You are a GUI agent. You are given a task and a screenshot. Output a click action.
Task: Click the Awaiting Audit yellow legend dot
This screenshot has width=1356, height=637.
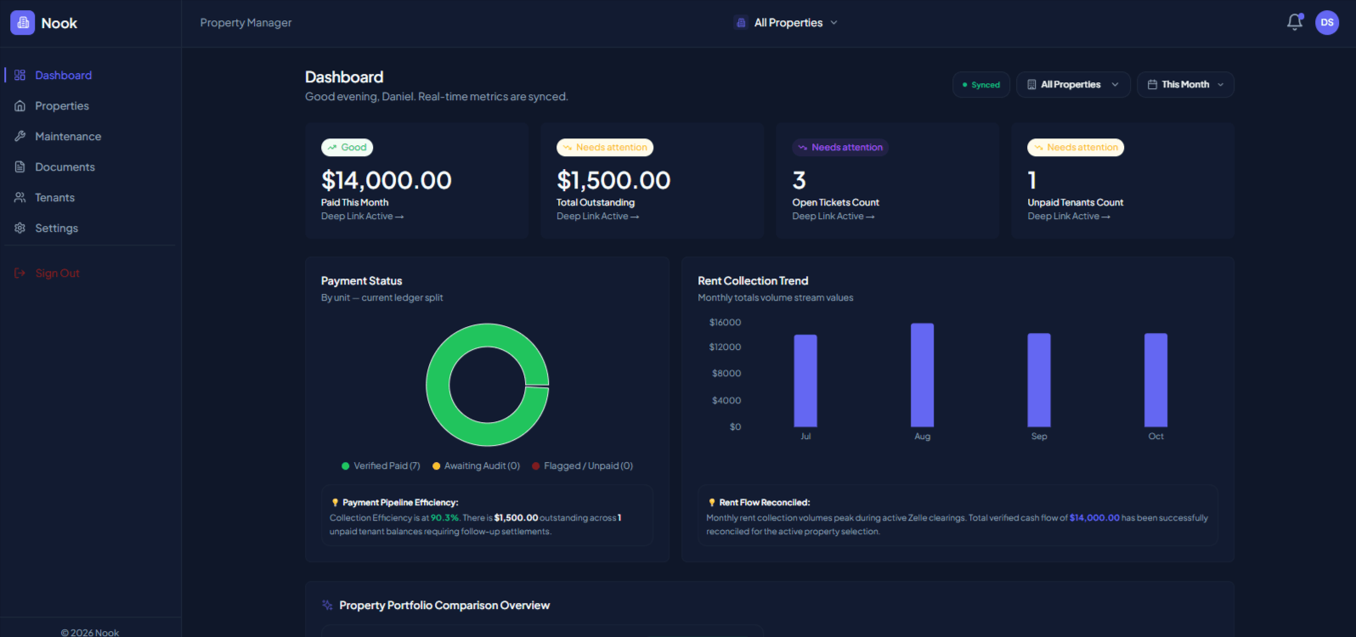[x=437, y=466]
